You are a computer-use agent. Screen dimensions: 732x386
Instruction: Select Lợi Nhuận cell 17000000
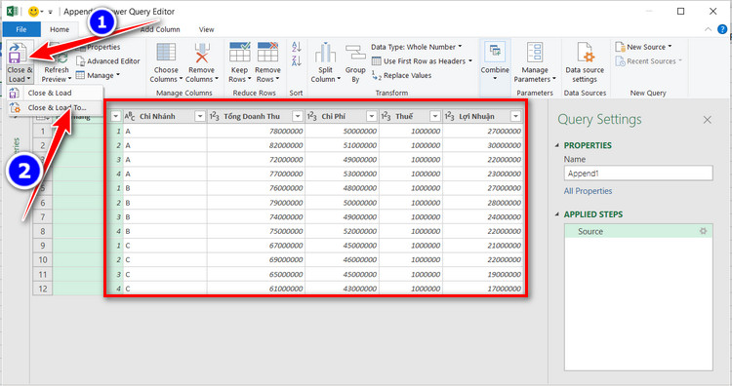[x=483, y=289]
